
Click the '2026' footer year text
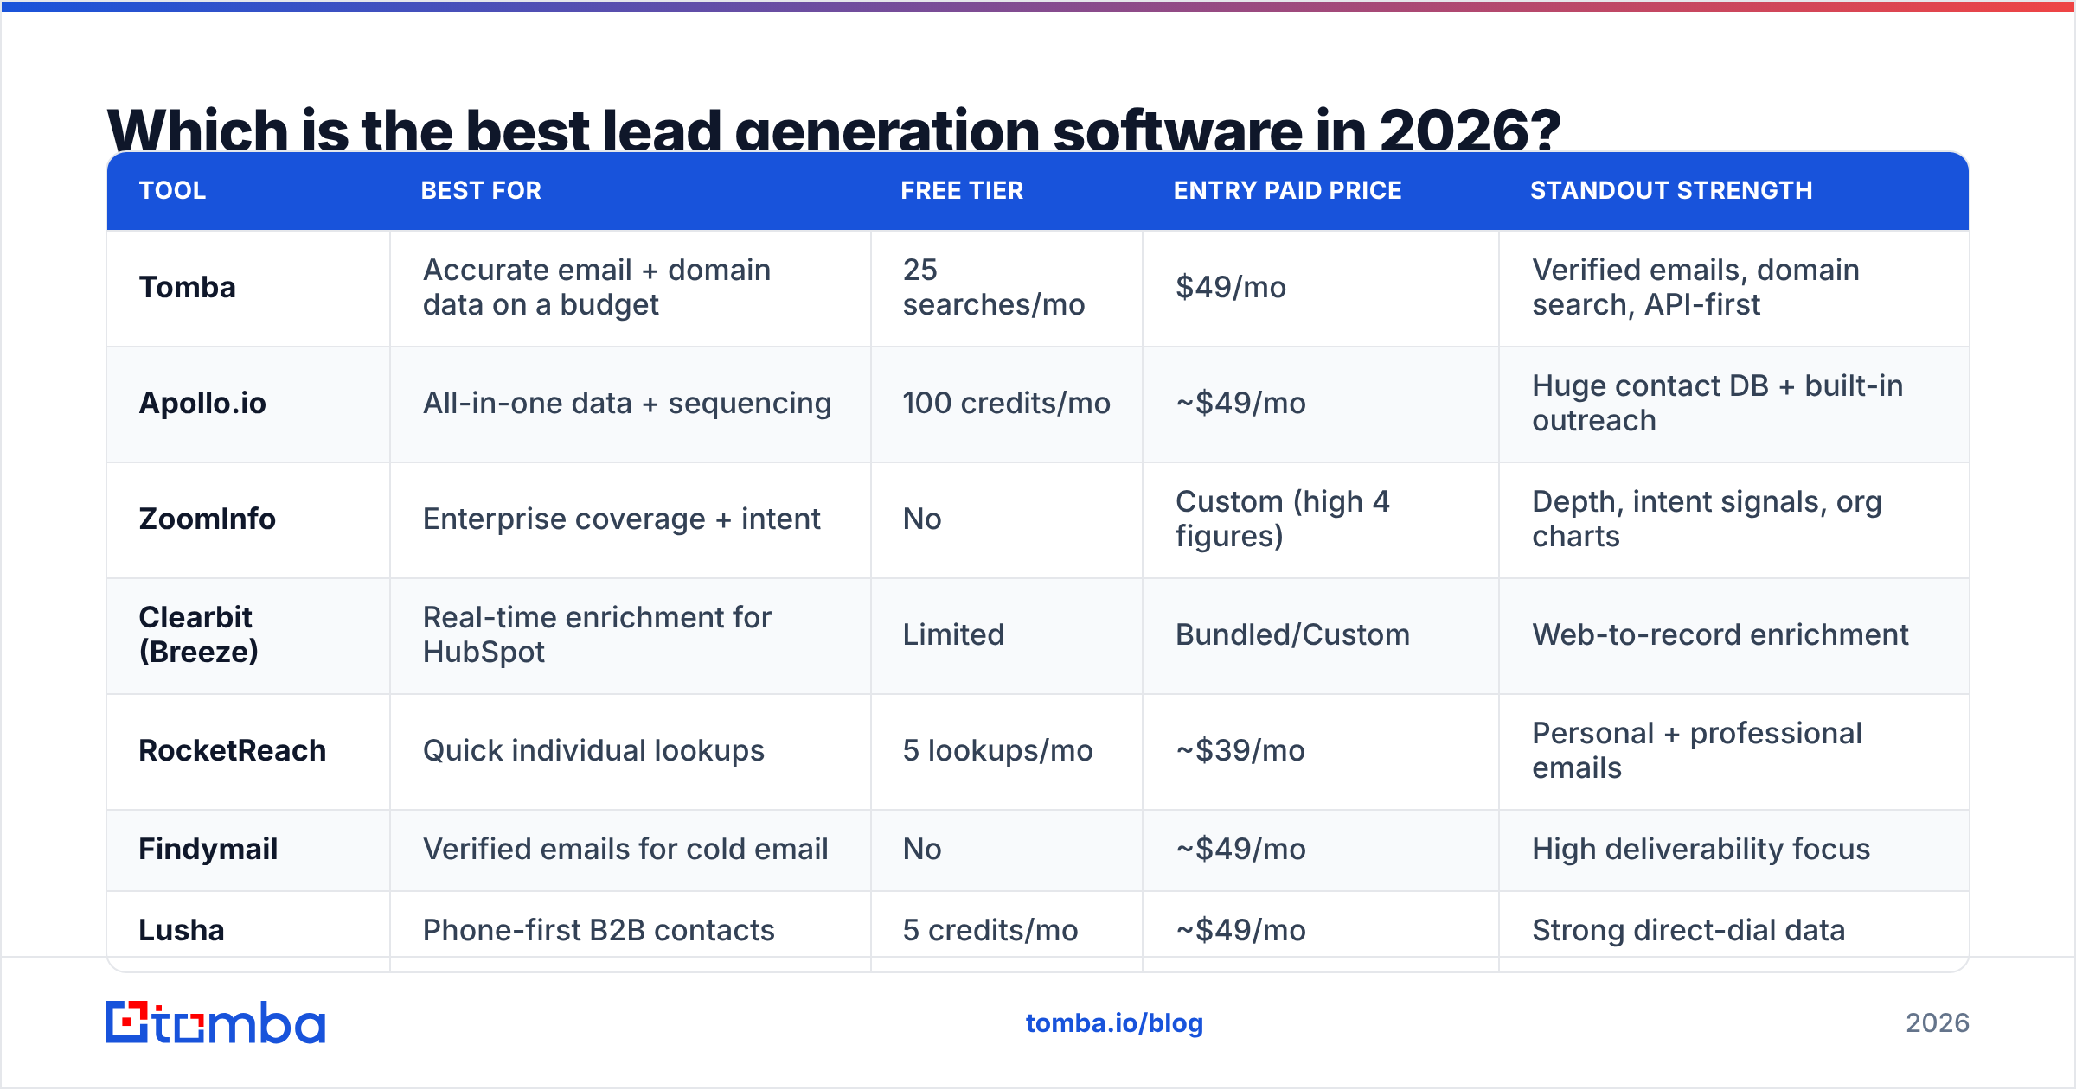click(x=1938, y=1023)
